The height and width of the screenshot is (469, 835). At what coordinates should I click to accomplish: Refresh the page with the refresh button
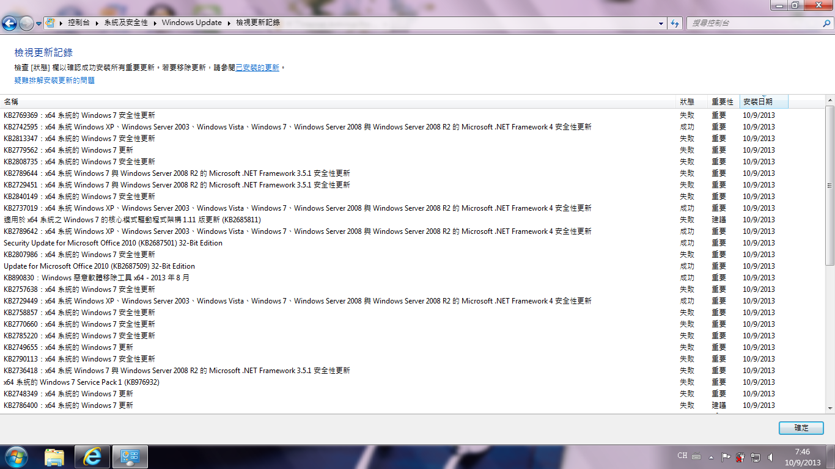pyautogui.click(x=675, y=23)
